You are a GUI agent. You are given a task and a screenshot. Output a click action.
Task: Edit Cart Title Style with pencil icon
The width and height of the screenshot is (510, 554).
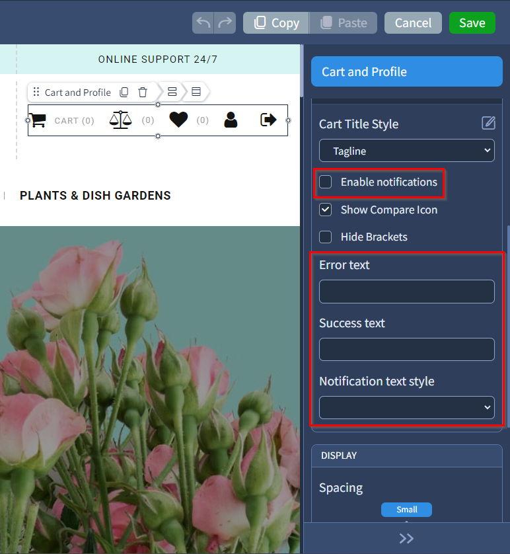coord(488,123)
